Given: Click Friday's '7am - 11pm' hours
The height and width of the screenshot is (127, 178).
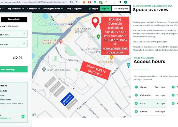Looking at the screenshot, I should tap(160, 104).
